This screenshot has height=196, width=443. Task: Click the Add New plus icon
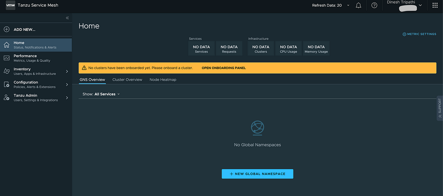tap(7, 29)
